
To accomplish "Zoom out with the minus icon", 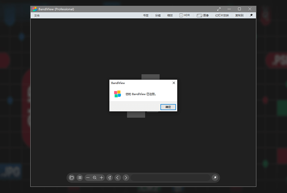I will click(x=88, y=178).
